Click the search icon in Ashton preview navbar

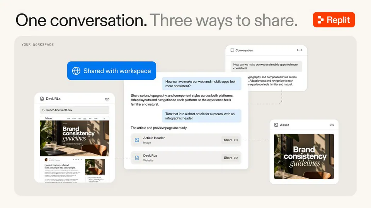(104, 118)
